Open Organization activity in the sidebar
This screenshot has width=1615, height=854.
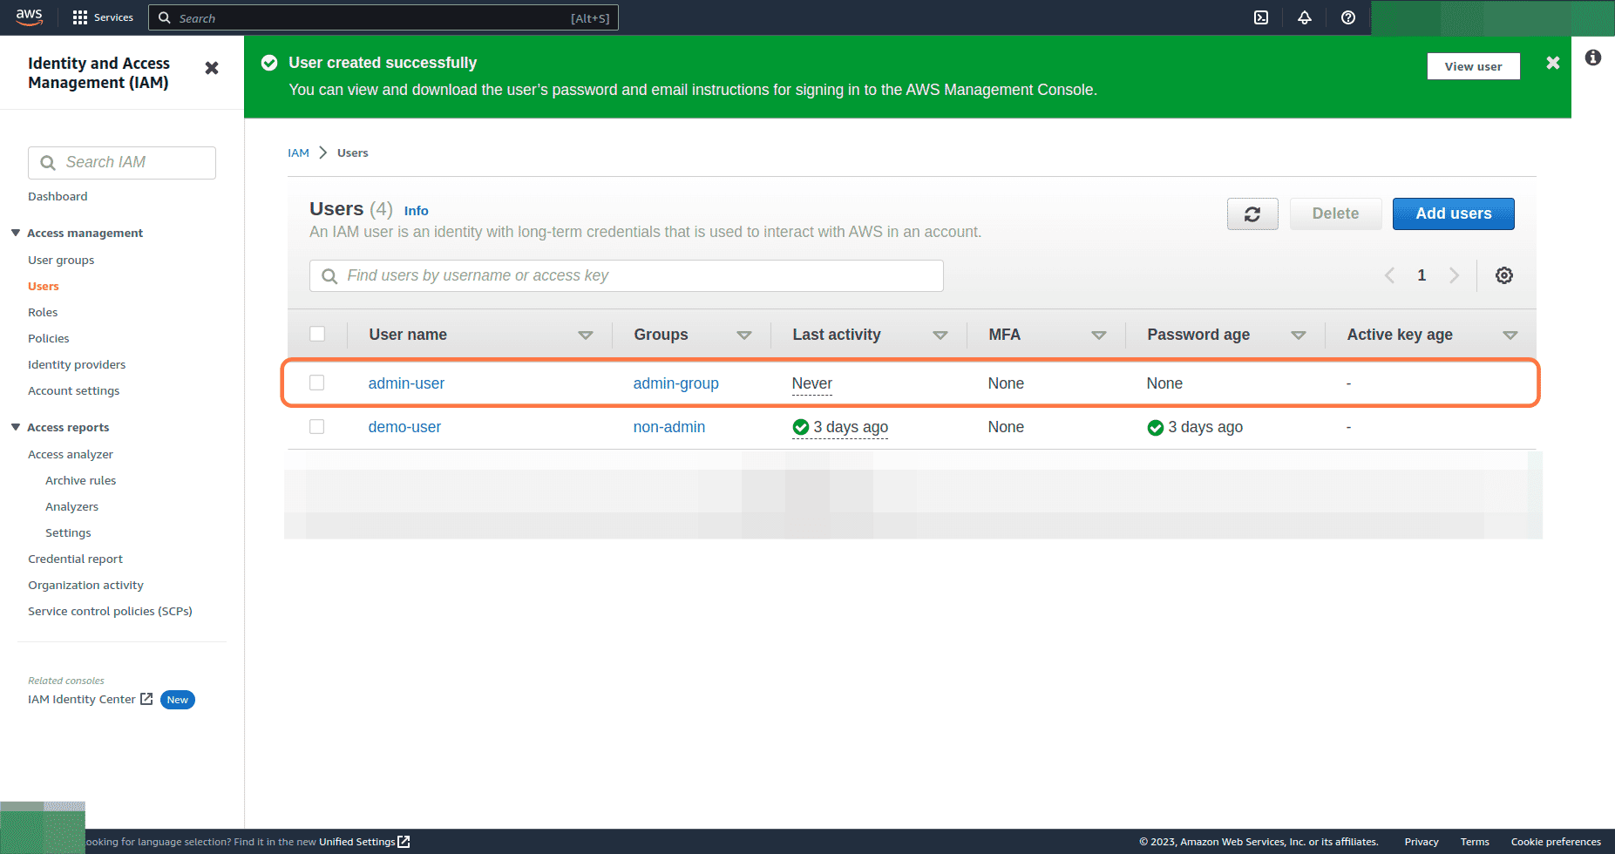(x=85, y=585)
